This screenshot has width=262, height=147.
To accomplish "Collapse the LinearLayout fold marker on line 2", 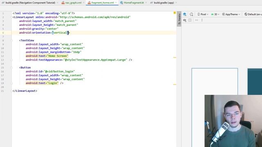I will [12, 17].
